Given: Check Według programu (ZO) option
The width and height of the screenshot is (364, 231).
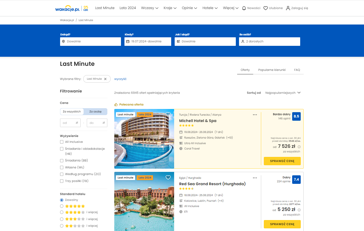Looking at the screenshot, I should click(x=62, y=174).
